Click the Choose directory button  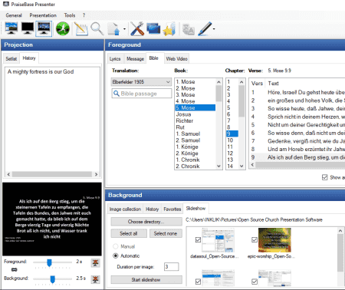point(146,222)
